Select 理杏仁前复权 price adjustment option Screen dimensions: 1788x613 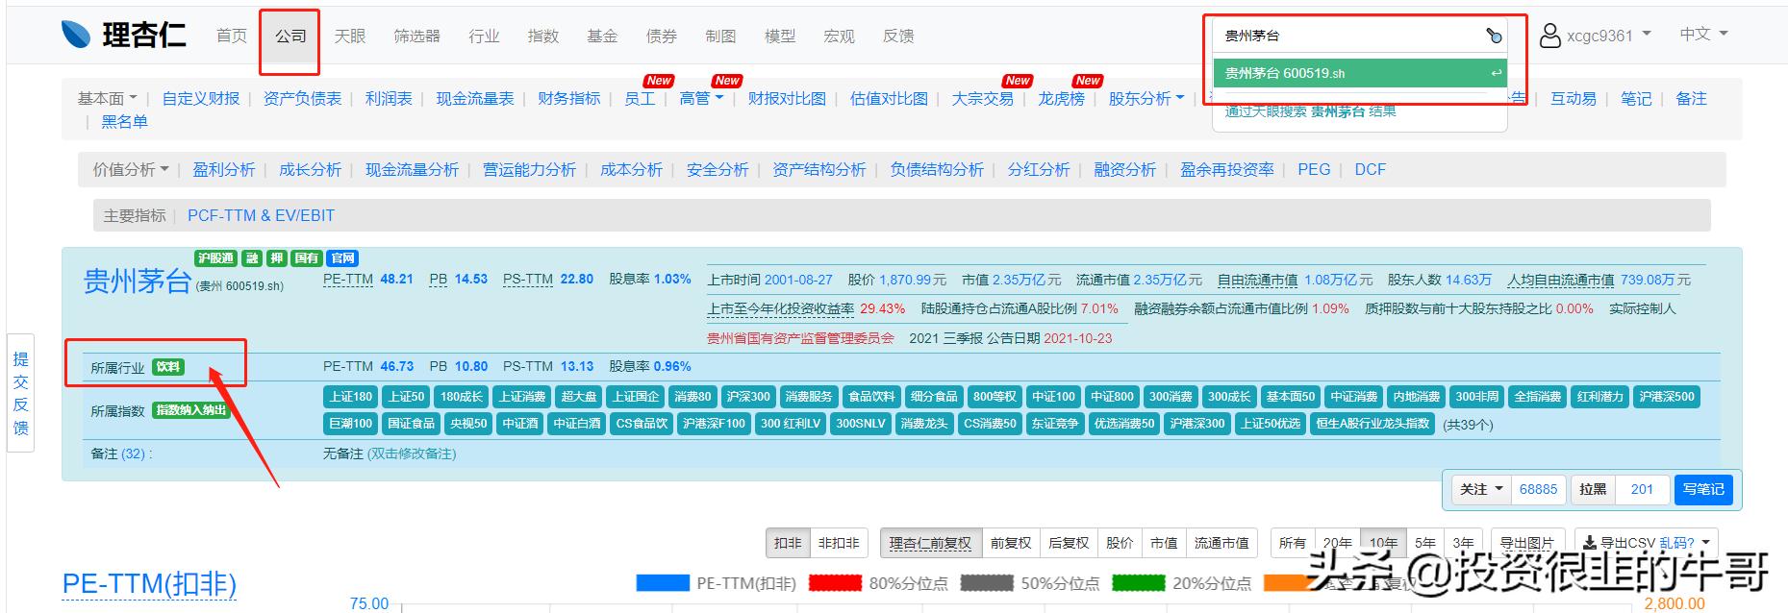point(930,543)
